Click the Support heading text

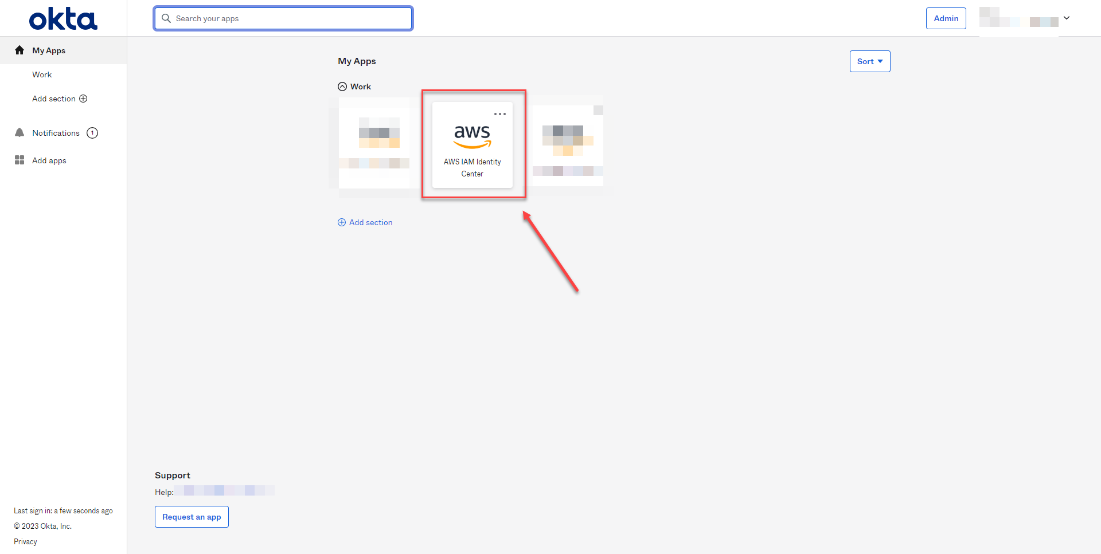[173, 476]
